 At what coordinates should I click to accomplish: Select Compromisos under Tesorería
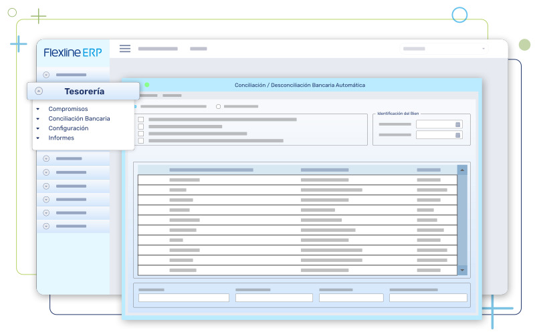click(x=68, y=109)
